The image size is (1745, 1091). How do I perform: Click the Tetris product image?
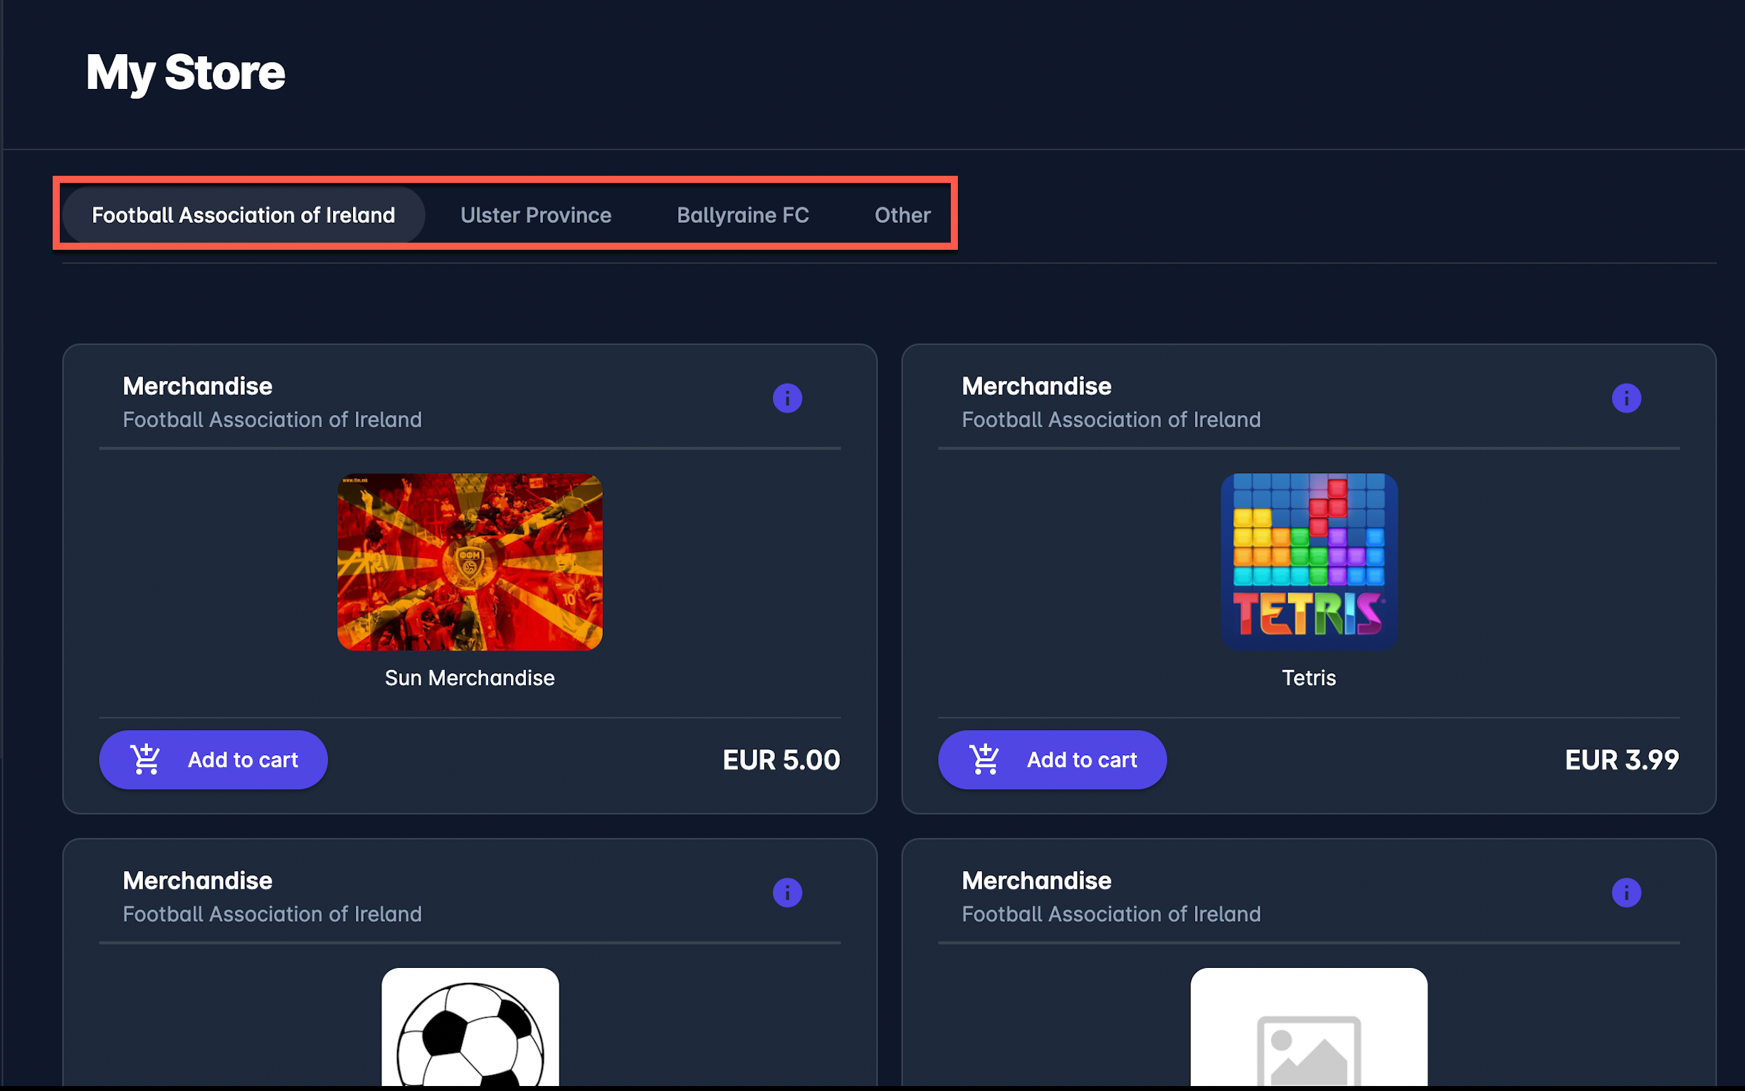[x=1309, y=562]
